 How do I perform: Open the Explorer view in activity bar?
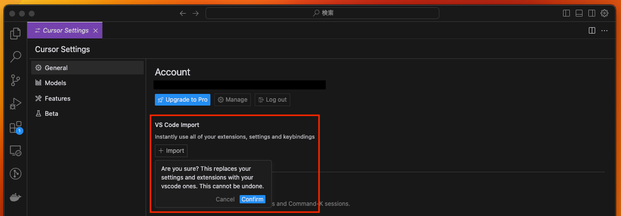[16, 34]
